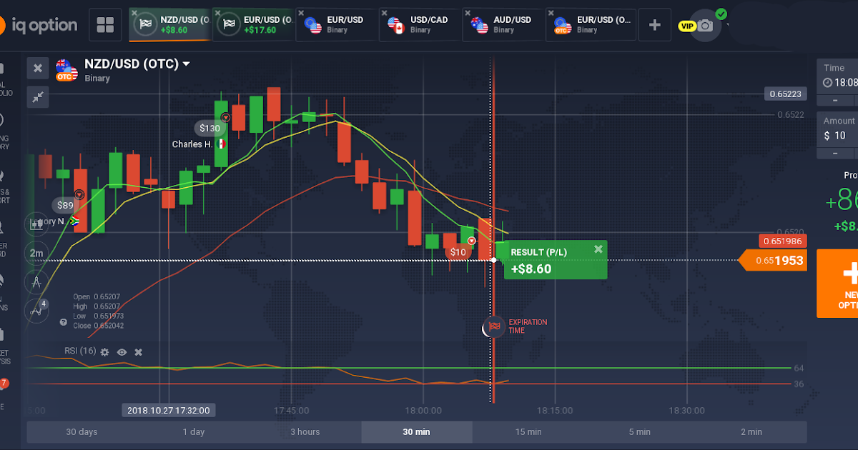This screenshot has height=450, width=858.
Task: Close the NZD/USD (OTC) chart with X
Action: pyautogui.click(x=38, y=68)
